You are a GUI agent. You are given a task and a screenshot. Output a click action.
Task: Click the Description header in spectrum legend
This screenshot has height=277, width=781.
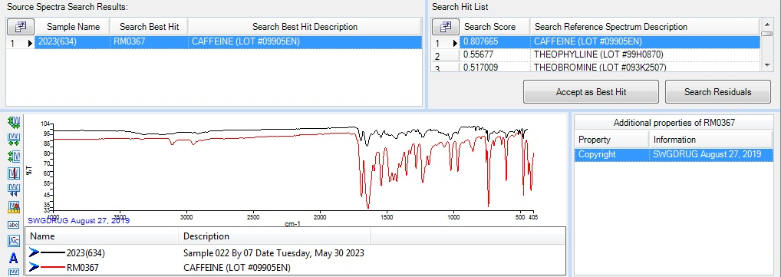tap(274, 236)
